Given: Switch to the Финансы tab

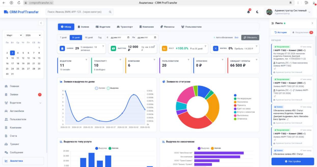Looking at the screenshot, I should [168, 27].
